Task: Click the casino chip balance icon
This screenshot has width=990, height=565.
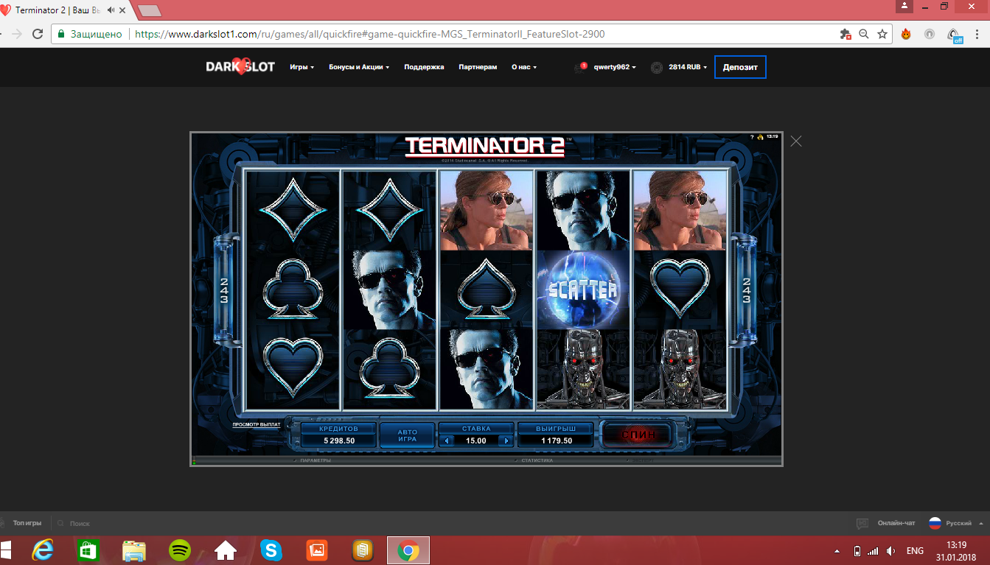Action: (657, 68)
